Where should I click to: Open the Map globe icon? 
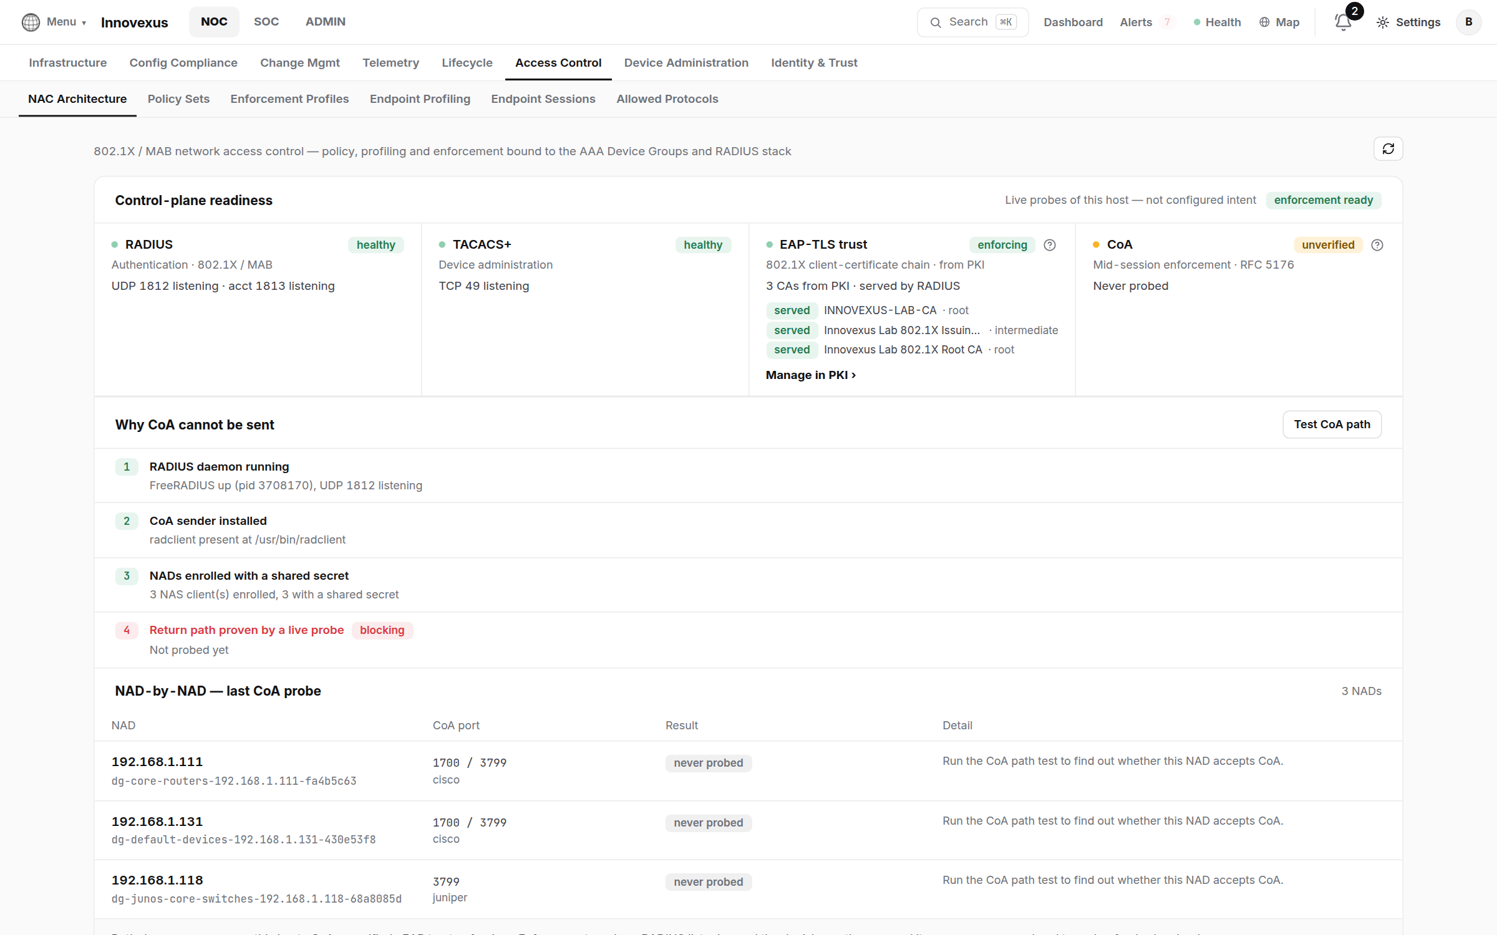click(1264, 22)
